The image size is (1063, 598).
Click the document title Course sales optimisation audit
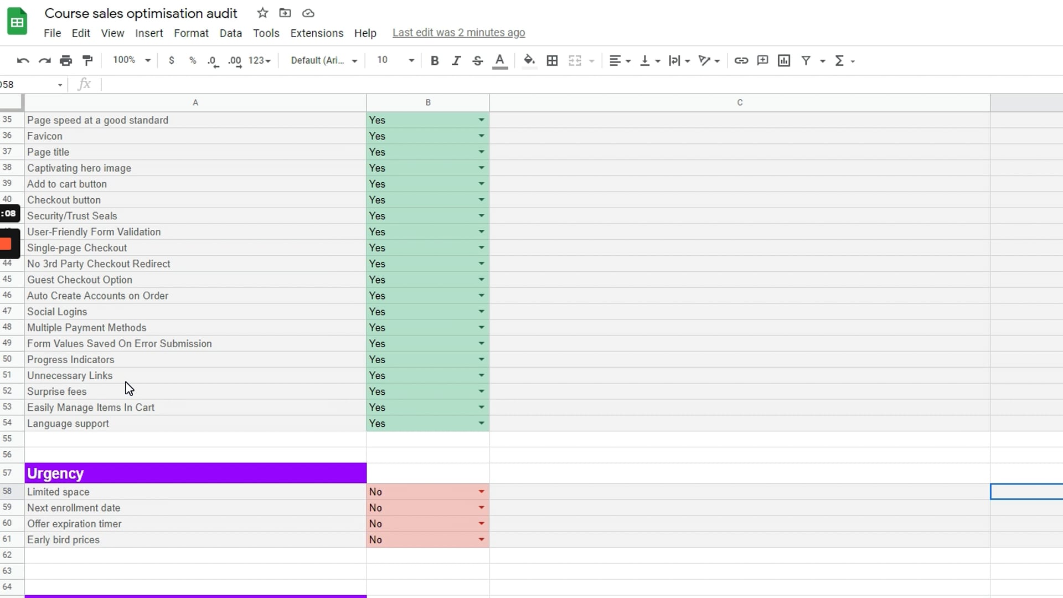(141, 13)
